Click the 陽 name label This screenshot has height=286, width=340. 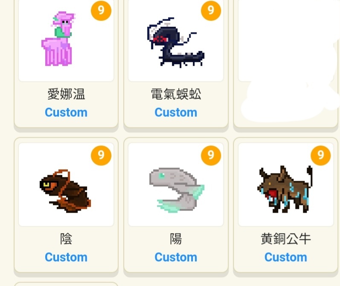click(x=176, y=239)
